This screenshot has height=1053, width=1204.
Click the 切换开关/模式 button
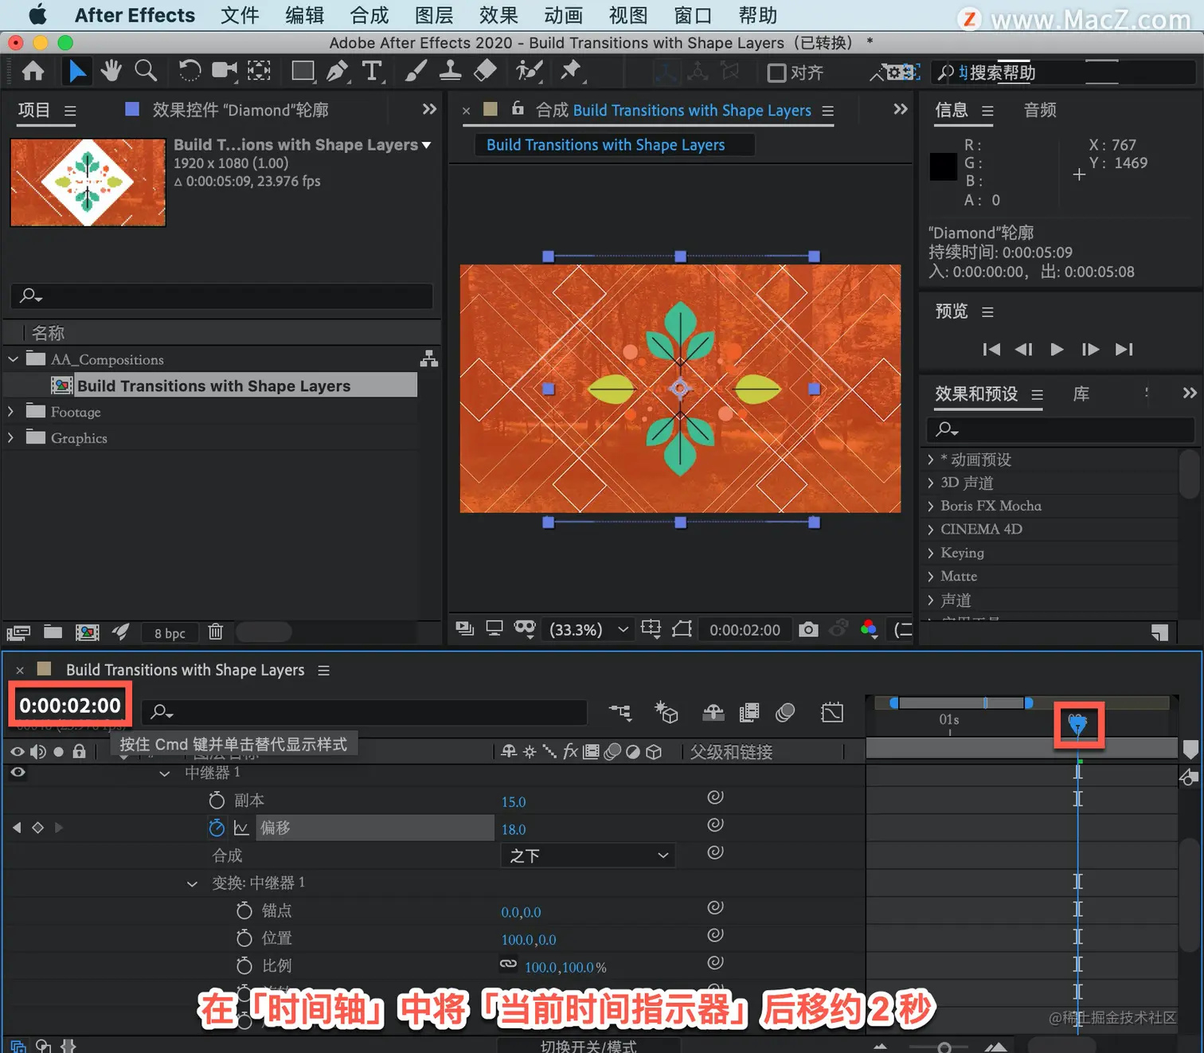click(x=588, y=1046)
